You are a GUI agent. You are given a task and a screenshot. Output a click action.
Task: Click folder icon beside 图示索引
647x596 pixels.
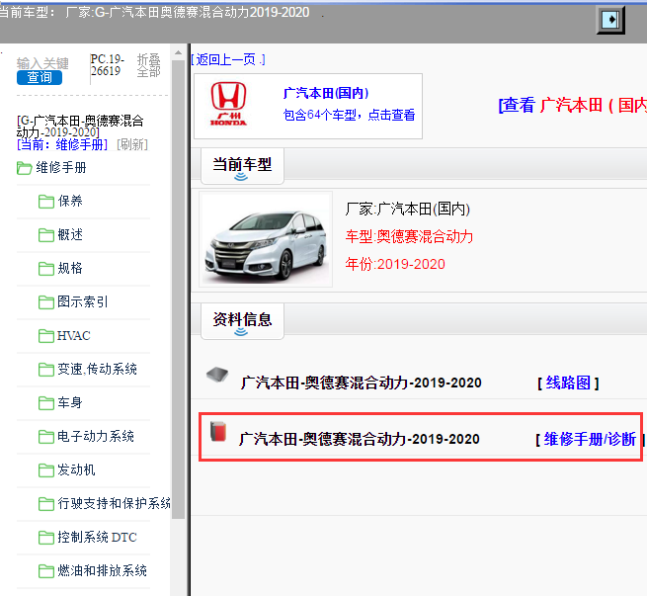tap(46, 302)
